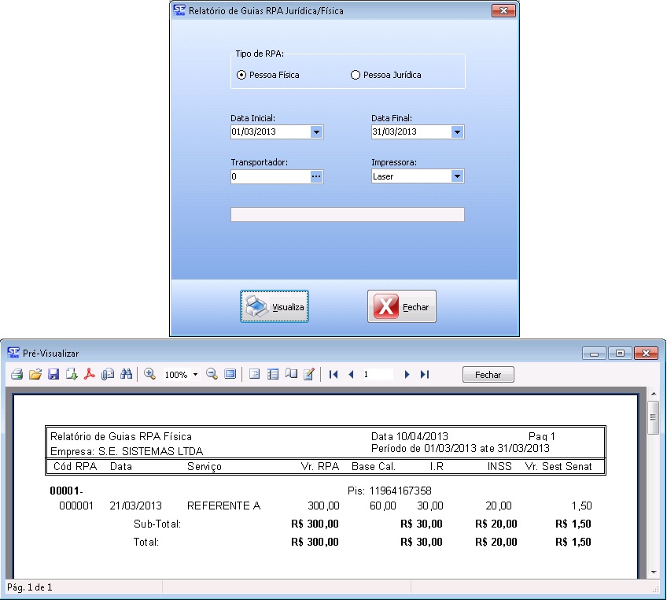667x600 pixels.
Task: Close the preview with Fechar toolbar button
Action: [x=488, y=375]
